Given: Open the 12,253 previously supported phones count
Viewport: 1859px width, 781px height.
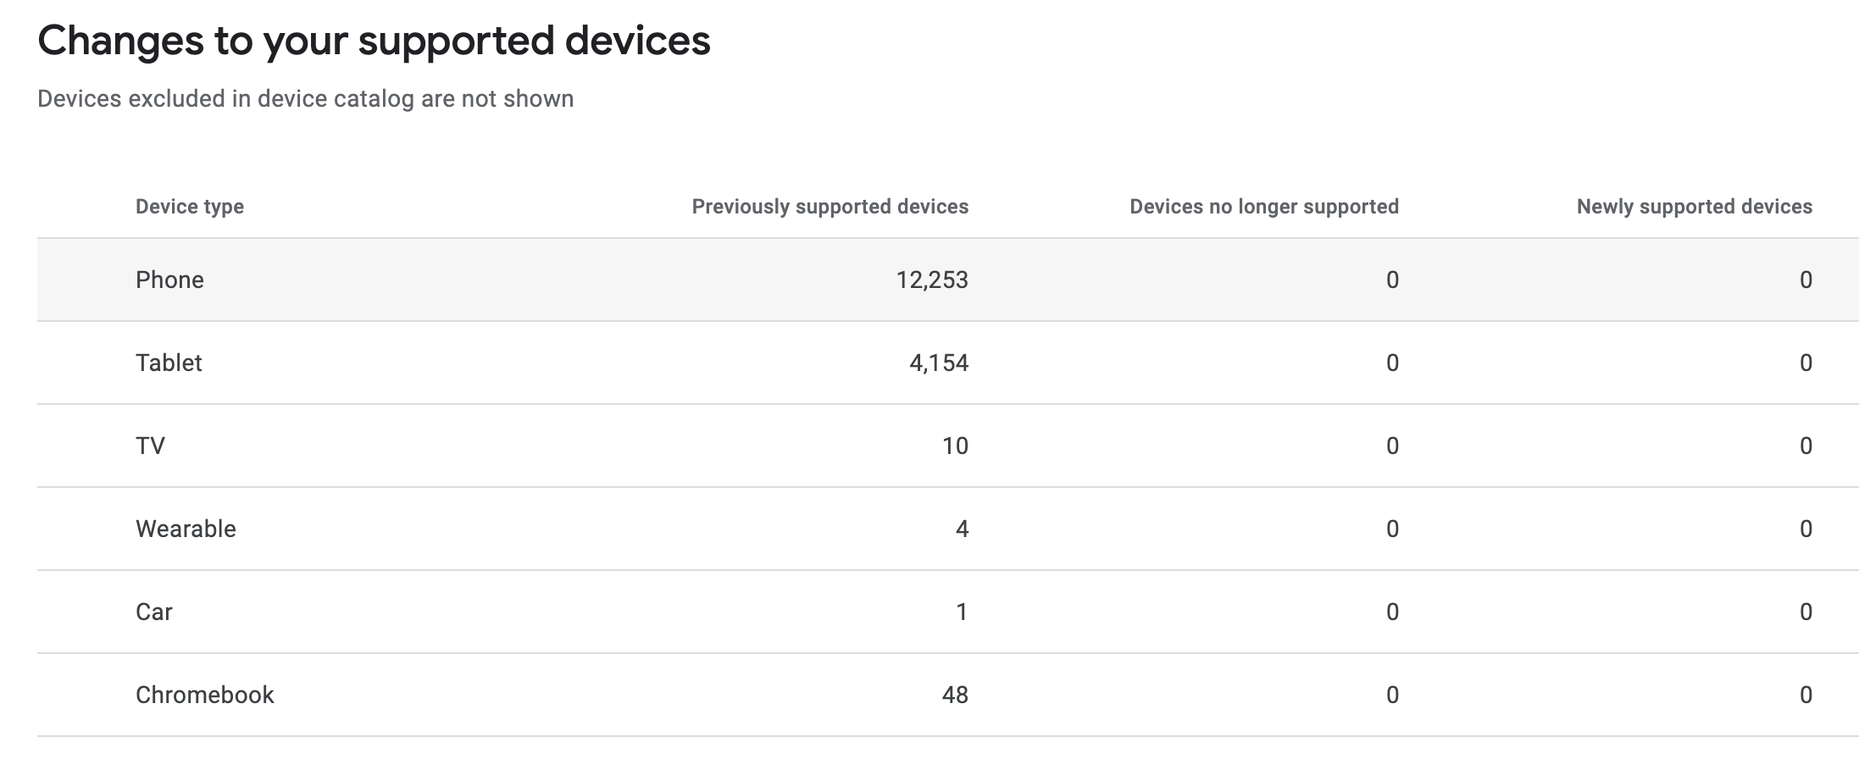Looking at the screenshot, I should click(x=932, y=280).
